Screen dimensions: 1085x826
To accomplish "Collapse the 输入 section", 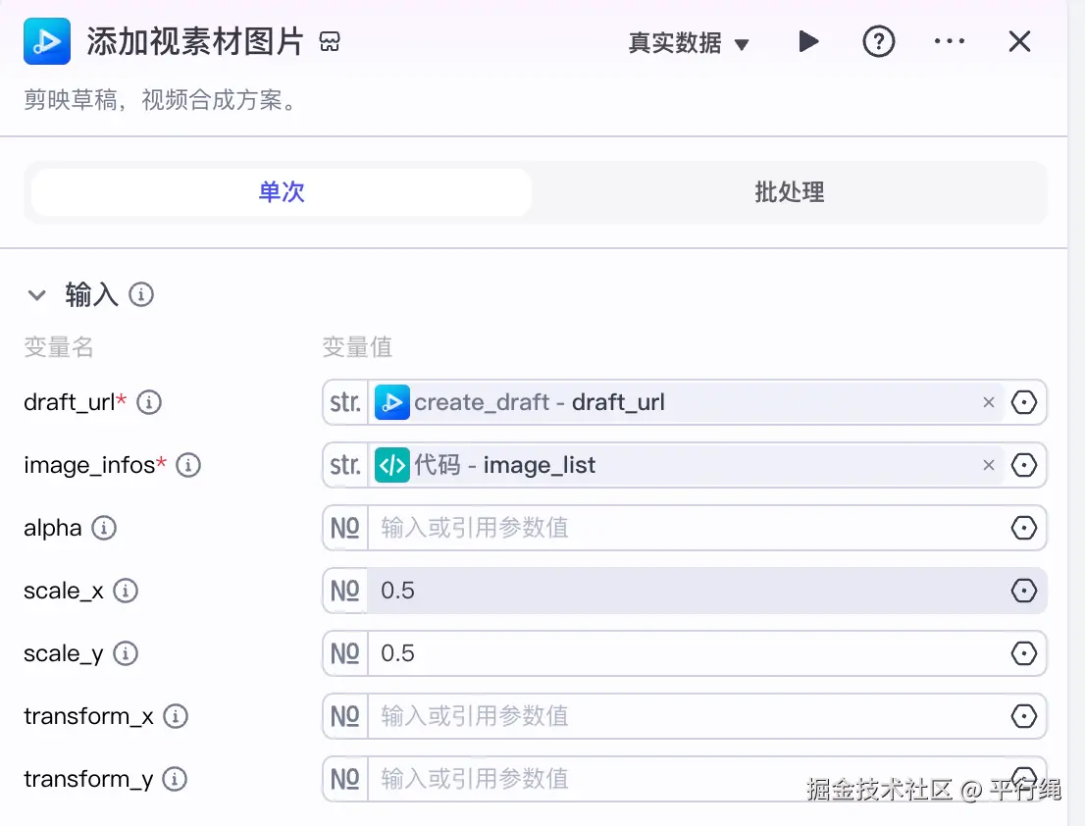I will (x=37, y=294).
